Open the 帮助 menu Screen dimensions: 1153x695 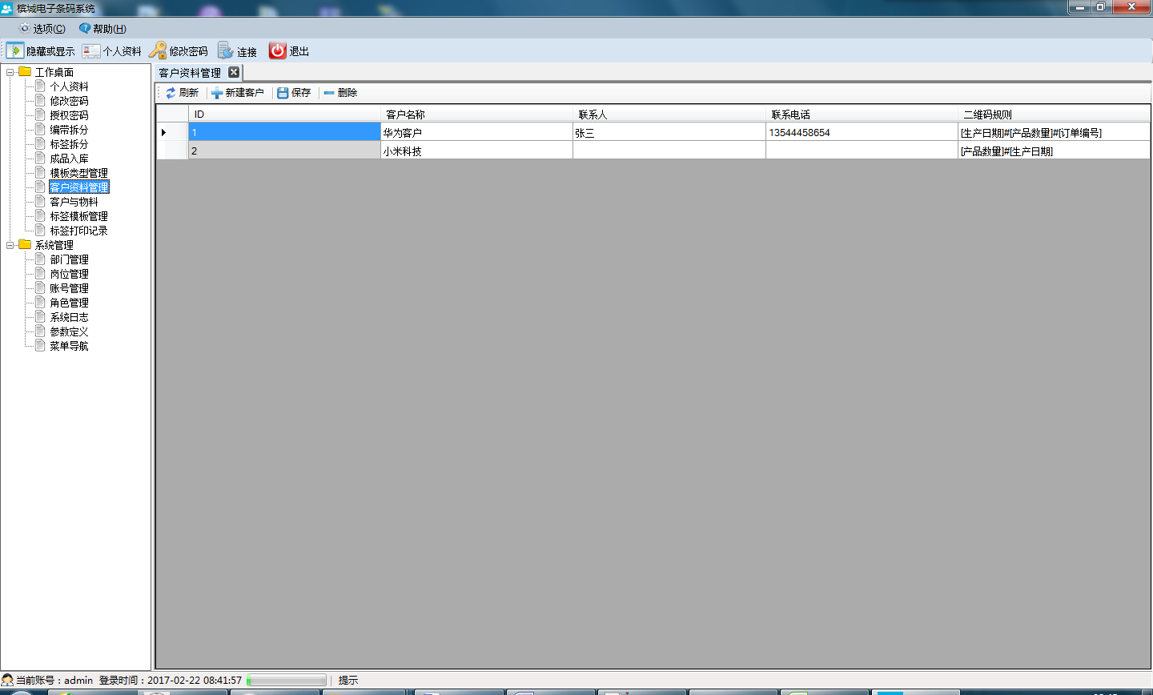[102, 29]
